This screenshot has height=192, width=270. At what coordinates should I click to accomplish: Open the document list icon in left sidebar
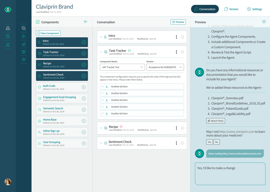(8, 36)
